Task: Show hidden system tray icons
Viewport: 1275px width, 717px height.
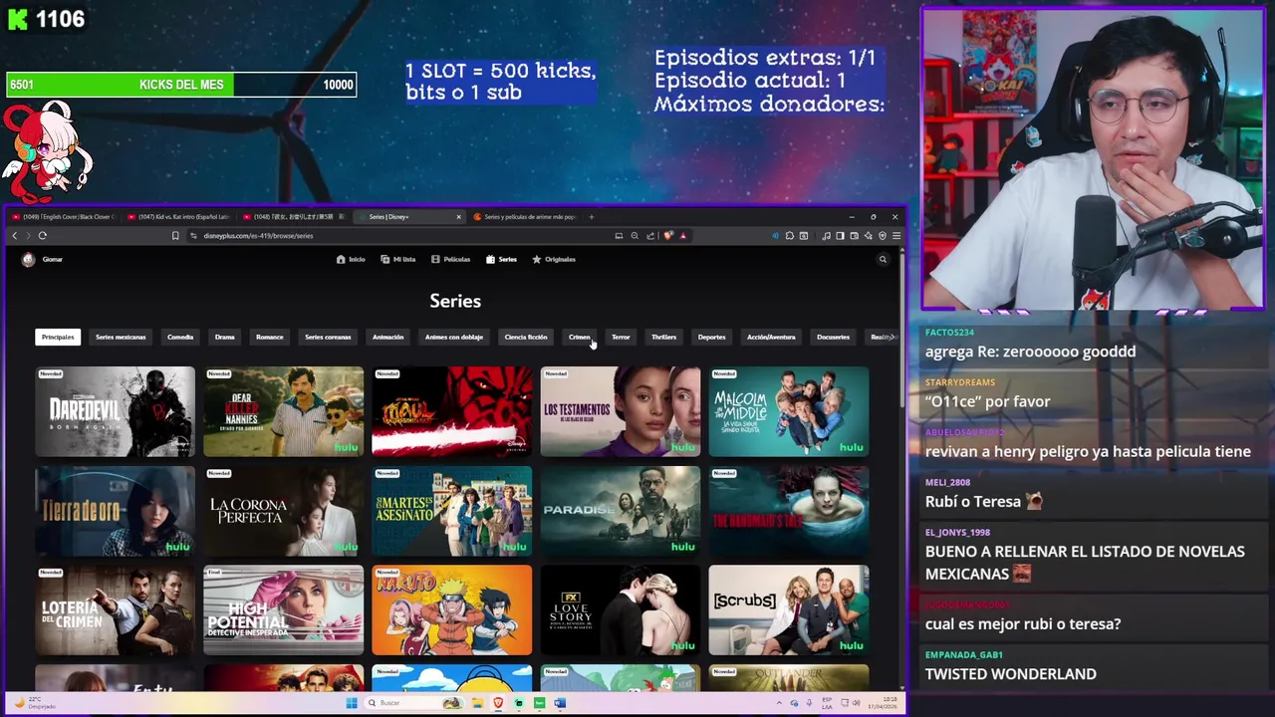Action: point(779,703)
